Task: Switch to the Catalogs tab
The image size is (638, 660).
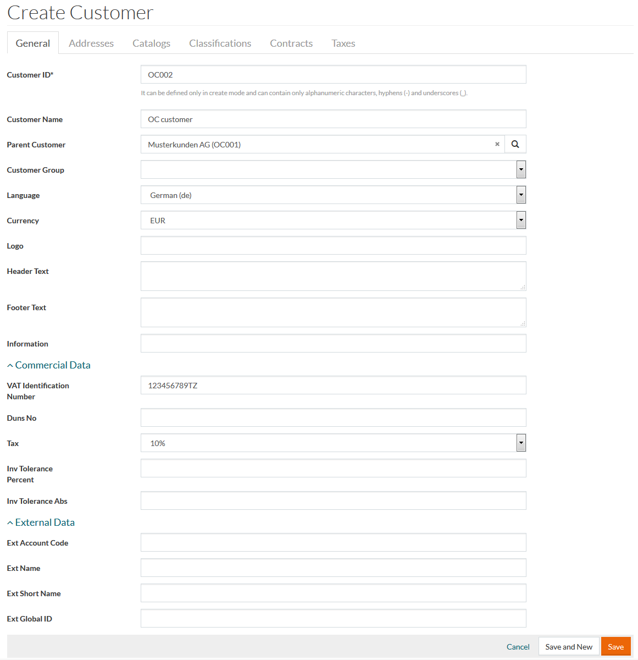Action: click(x=151, y=43)
